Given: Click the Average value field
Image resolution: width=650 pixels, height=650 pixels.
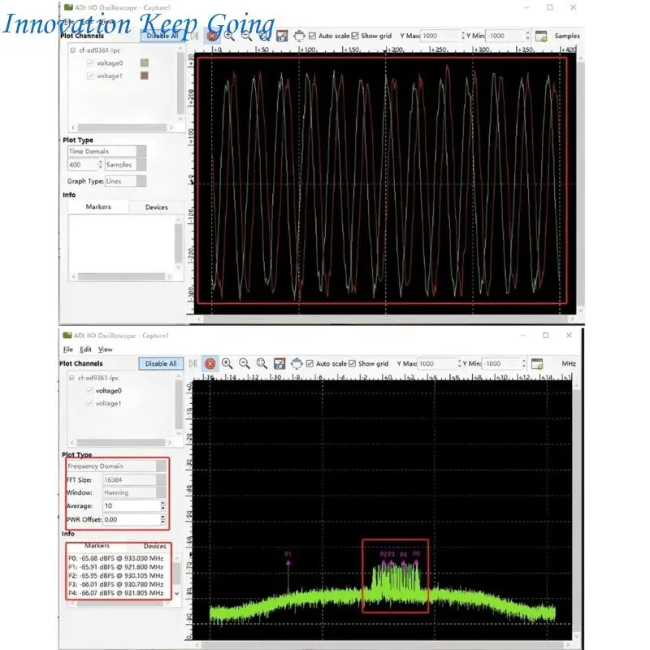Looking at the screenshot, I should tap(132, 505).
